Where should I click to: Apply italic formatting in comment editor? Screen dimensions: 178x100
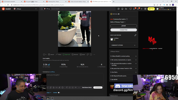coord(48,87)
